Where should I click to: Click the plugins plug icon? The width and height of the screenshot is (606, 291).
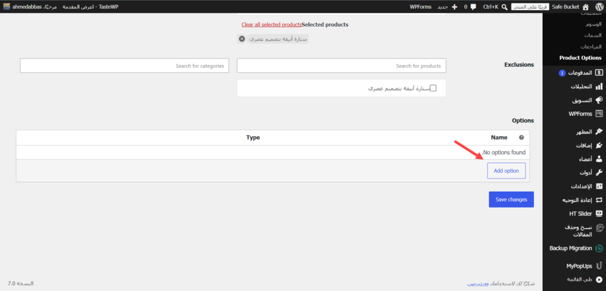tap(599, 145)
